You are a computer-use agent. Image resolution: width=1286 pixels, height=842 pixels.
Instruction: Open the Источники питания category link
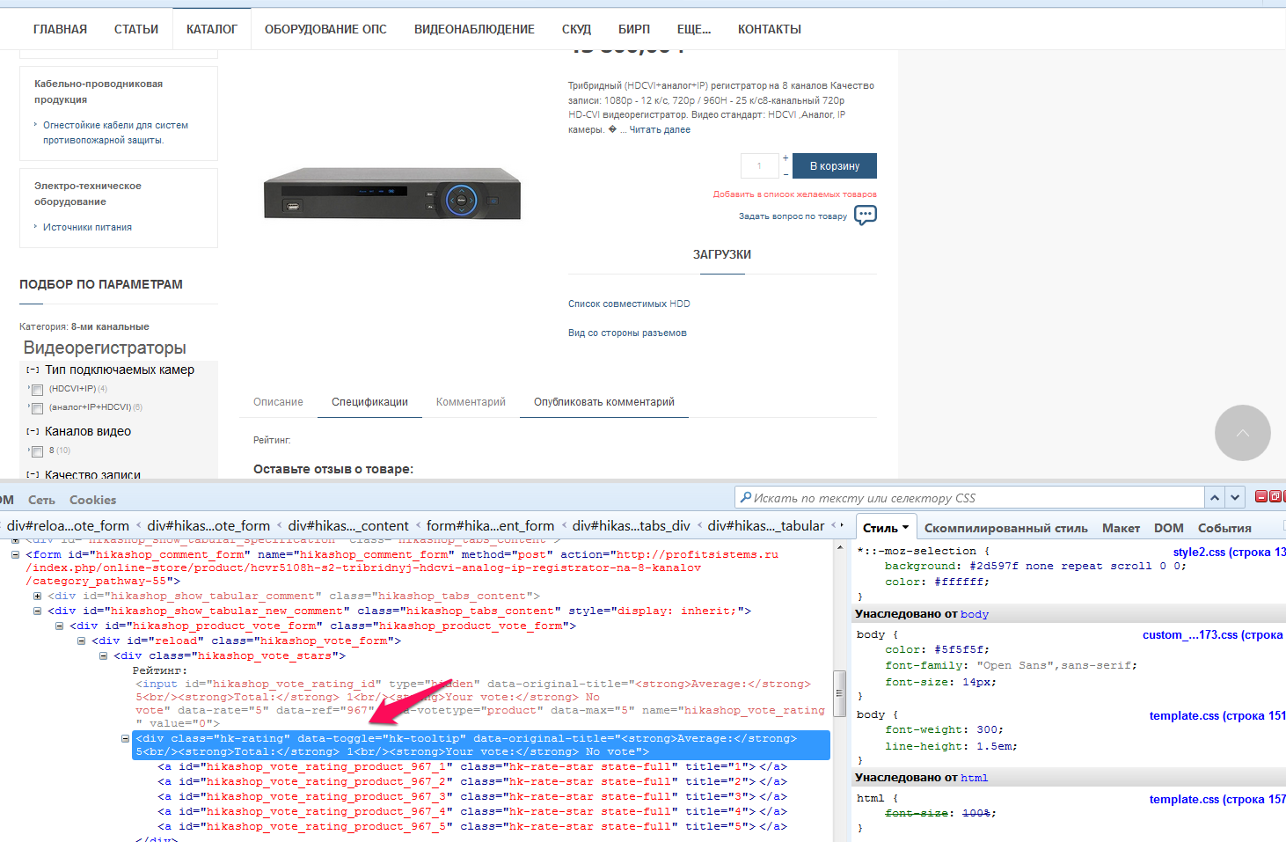[87, 227]
